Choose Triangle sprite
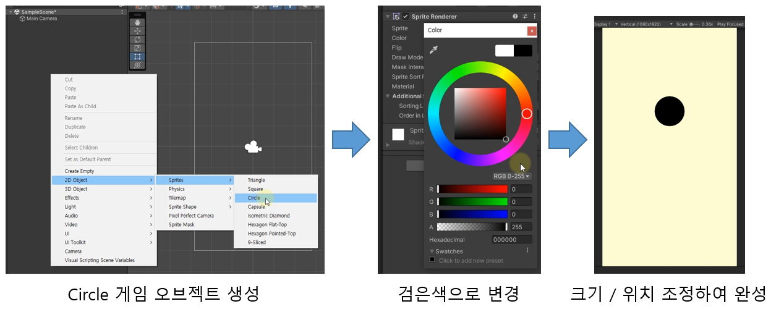The width and height of the screenshot is (784, 309). tap(275, 180)
